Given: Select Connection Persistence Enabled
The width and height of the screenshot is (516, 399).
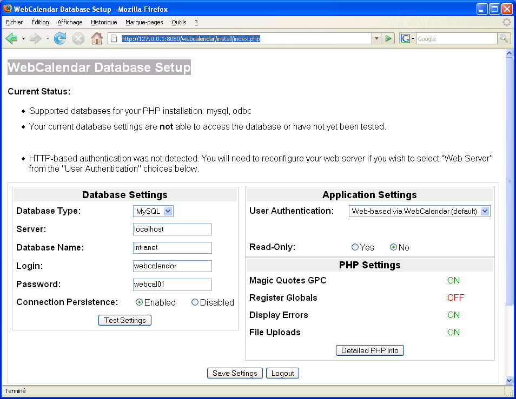Looking at the screenshot, I should tap(139, 302).
